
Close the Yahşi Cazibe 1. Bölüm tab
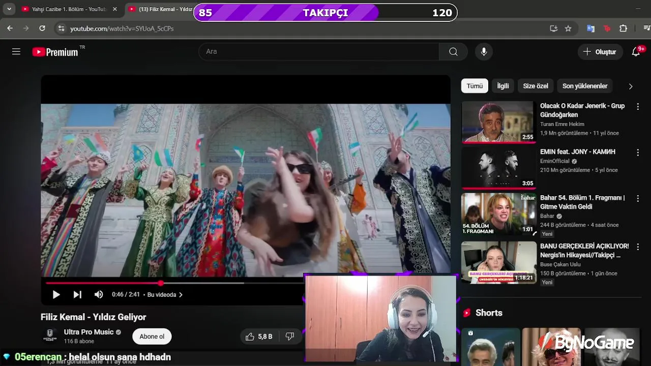[115, 9]
